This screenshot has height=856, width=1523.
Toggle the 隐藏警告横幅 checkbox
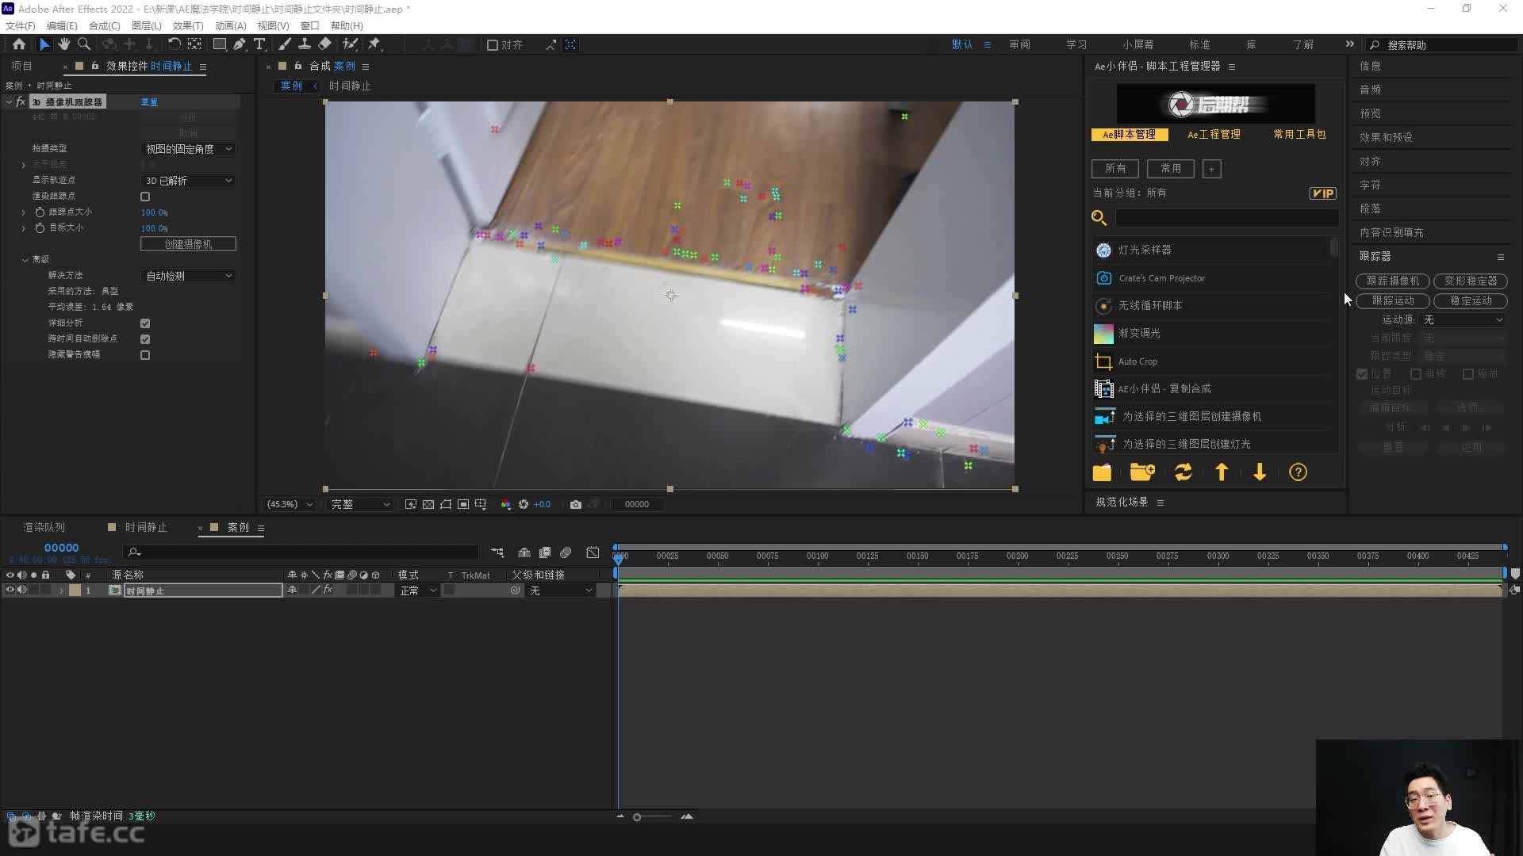tap(145, 355)
